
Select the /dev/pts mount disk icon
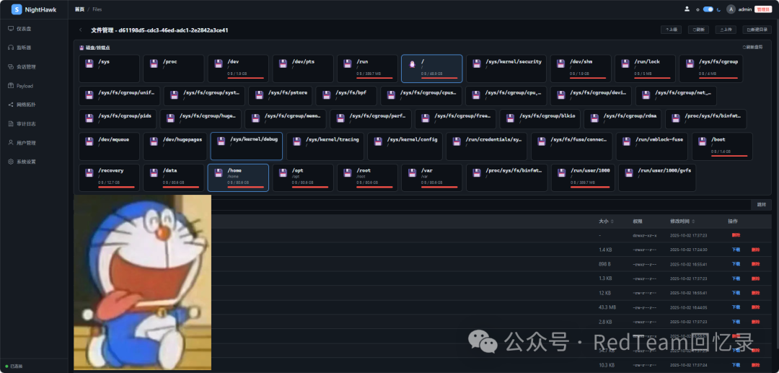click(x=283, y=64)
